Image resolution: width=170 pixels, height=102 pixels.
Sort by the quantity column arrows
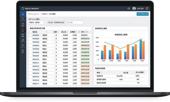click(x=58, y=32)
